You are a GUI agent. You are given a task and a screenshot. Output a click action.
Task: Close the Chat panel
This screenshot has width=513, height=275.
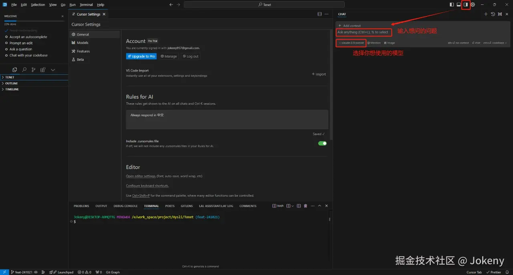[x=507, y=14]
